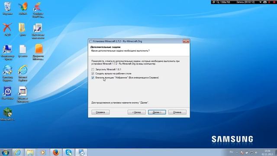This screenshot has width=277, height=156.
Task: Open Internet Explorer from the taskbar
Action: pos(17,153)
